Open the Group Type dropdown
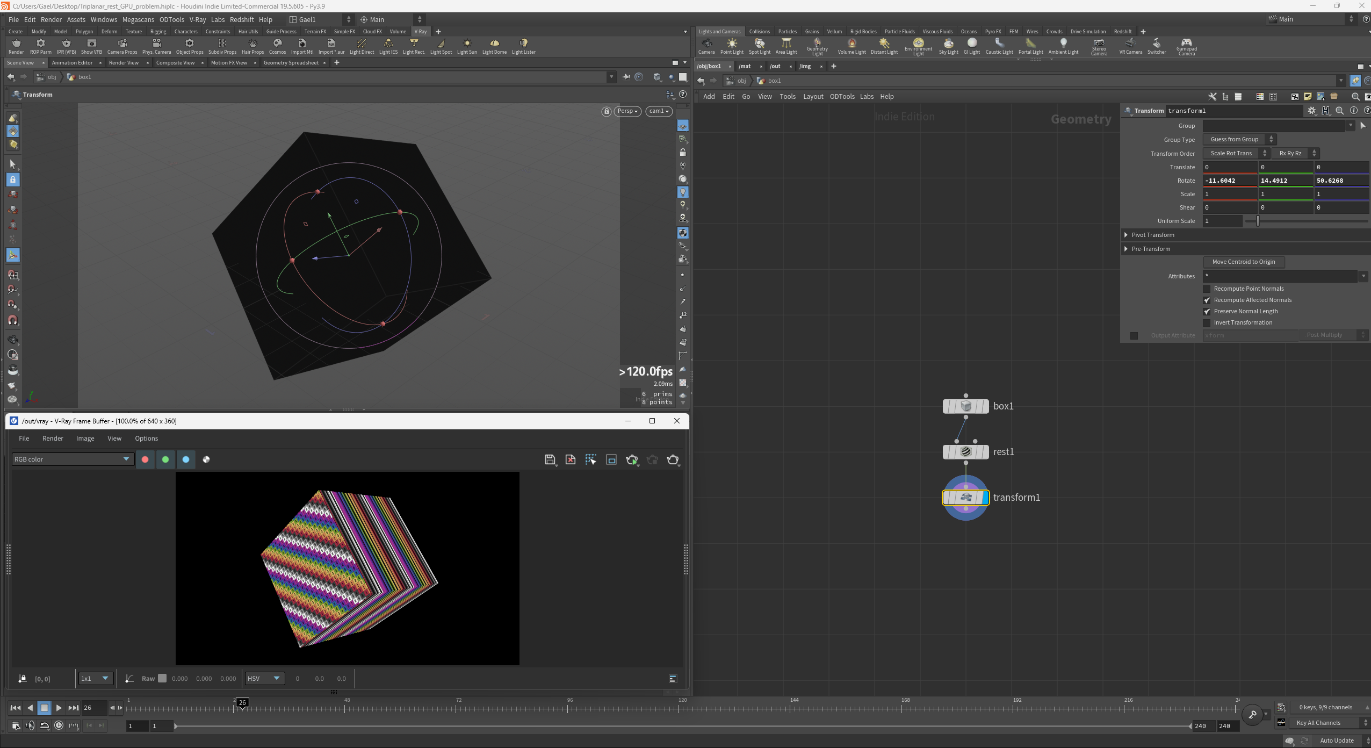This screenshot has width=1371, height=748. (x=1239, y=140)
